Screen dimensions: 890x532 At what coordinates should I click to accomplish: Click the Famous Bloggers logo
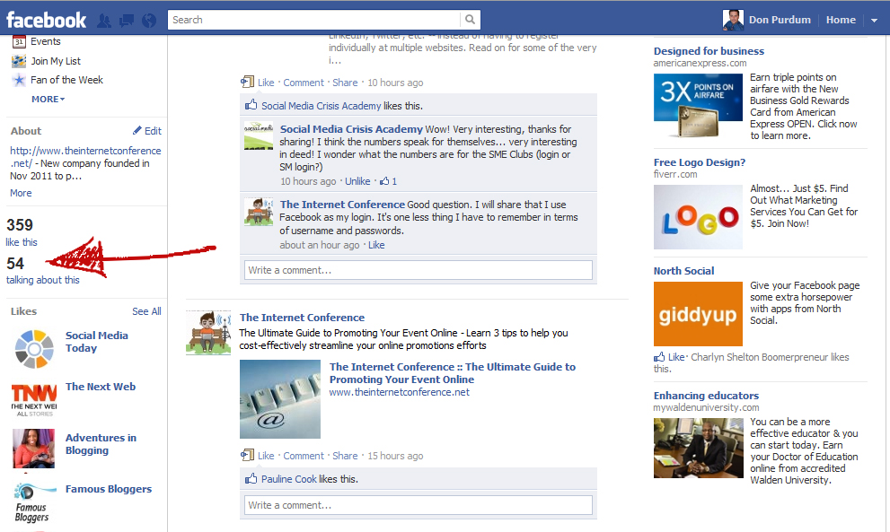34,502
